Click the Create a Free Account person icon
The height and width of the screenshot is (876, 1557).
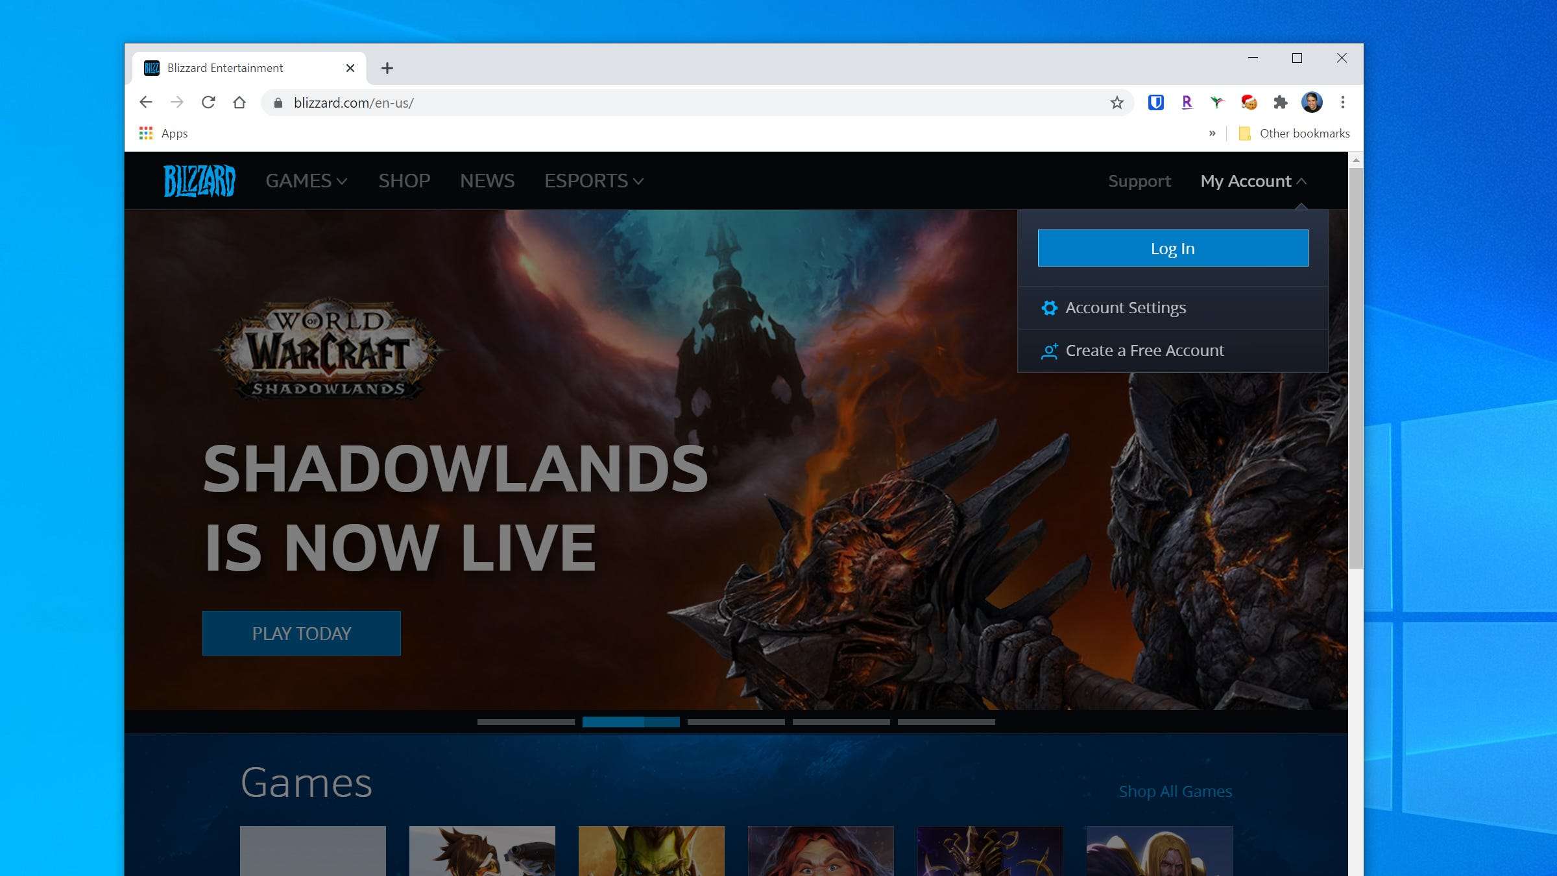1049,351
